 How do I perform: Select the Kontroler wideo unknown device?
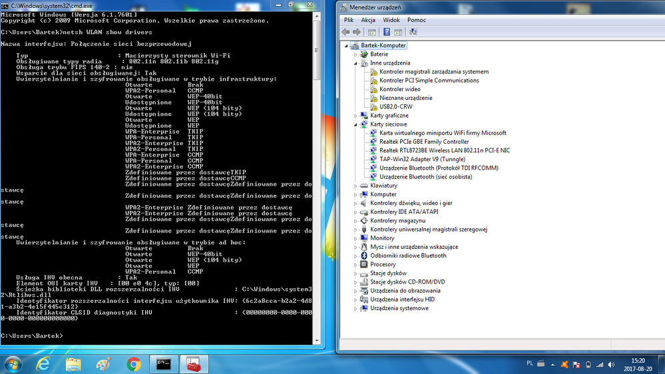(399, 89)
